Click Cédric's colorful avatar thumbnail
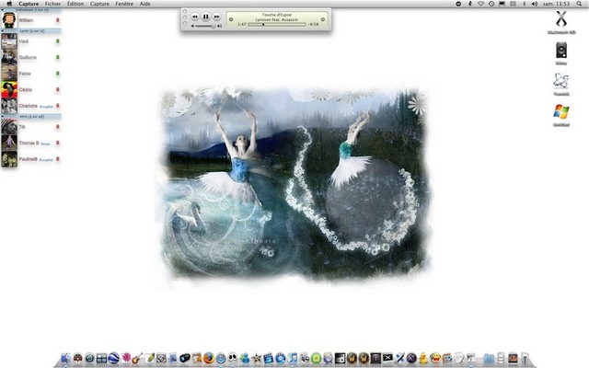Viewport: 589px width, 368px height. (x=9, y=90)
